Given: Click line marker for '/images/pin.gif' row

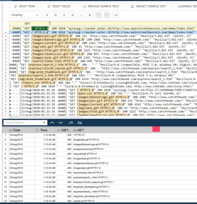Looking at the screenshot, I should coord(6,36).
